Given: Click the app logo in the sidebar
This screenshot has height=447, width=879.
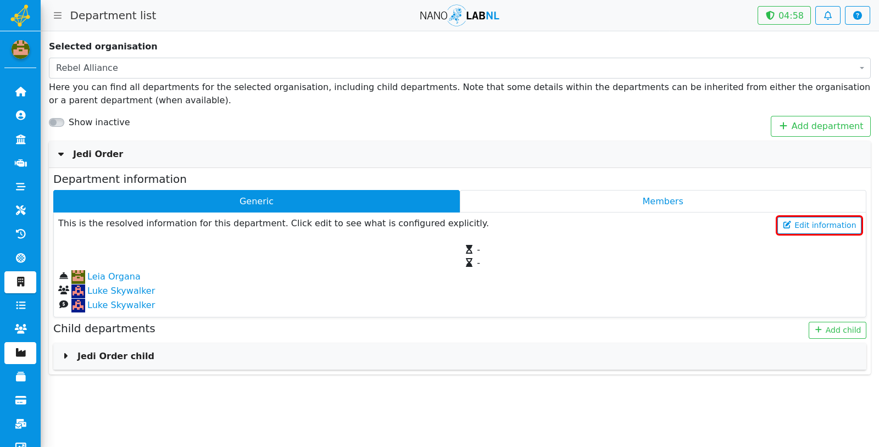Looking at the screenshot, I should pyautogui.click(x=20, y=15).
